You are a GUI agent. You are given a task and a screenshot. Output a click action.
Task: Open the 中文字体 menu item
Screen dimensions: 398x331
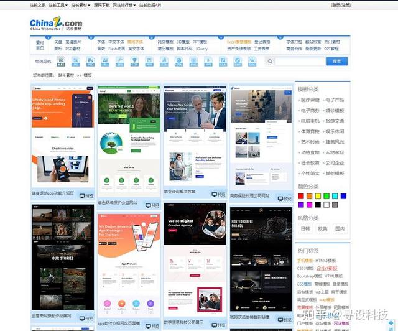(116, 42)
